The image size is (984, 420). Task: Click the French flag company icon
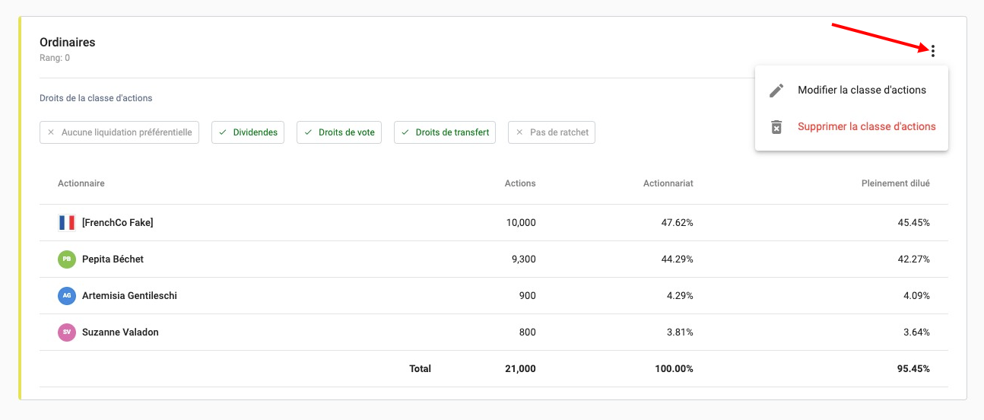tap(67, 223)
